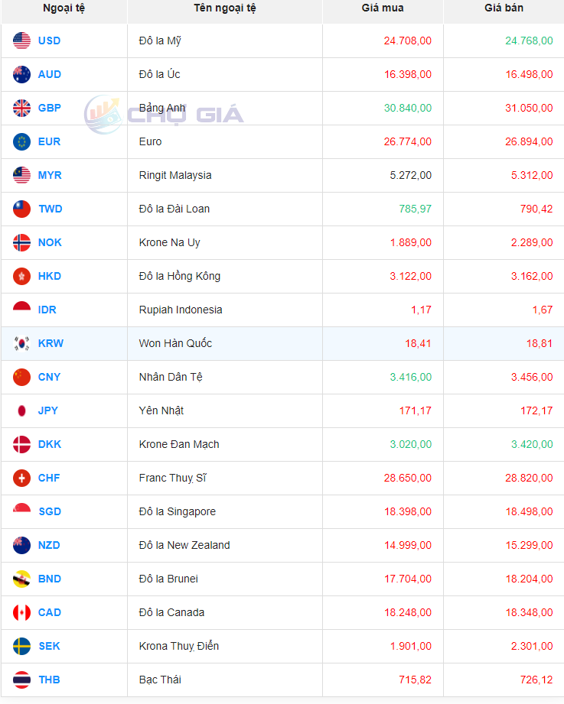Click the NZD currency code
Screen dimensions: 564x704
click(49, 545)
